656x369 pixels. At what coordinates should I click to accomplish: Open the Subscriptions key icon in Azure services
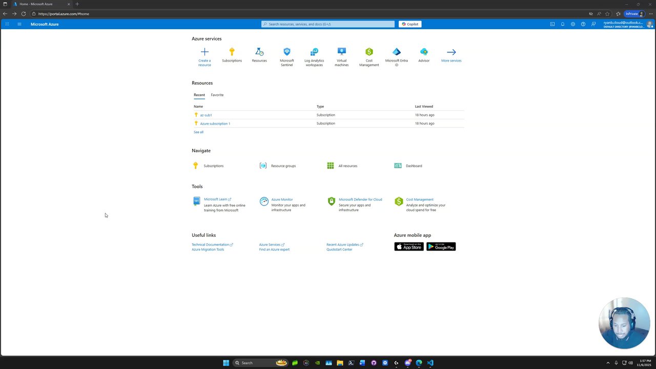(232, 52)
